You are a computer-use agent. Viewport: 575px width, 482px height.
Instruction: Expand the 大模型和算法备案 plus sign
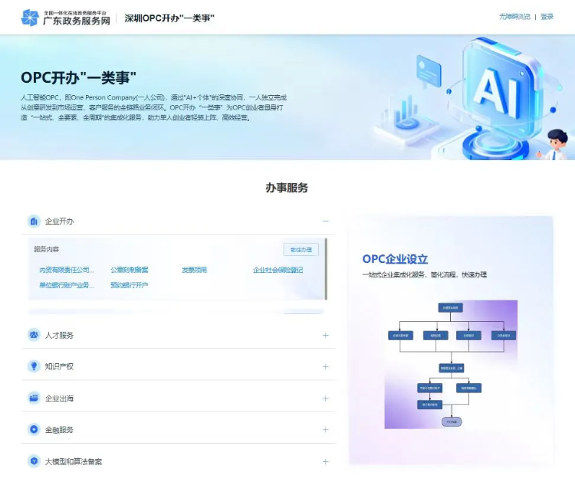point(326,461)
